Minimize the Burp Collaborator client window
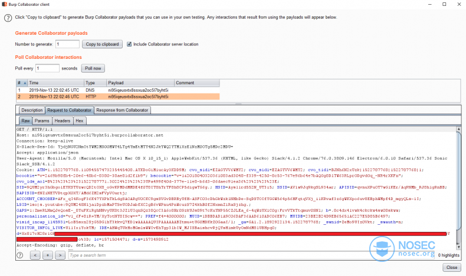The width and height of the screenshot is (466, 276). pyautogui.click(x=430, y=4)
